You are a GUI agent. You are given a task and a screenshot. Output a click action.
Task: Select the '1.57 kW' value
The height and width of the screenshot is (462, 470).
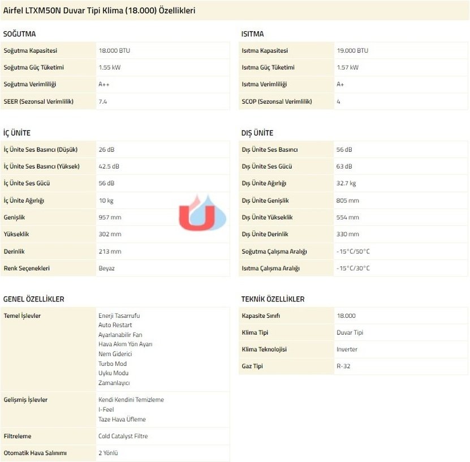[347, 67]
